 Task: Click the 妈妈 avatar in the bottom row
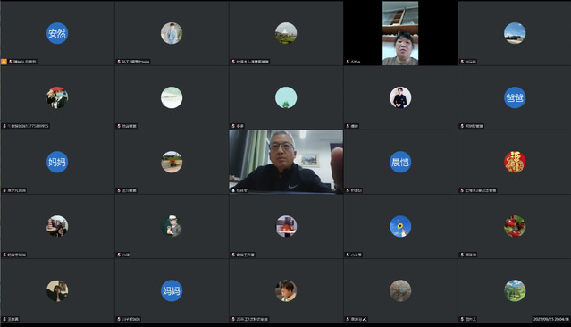tap(172, 290)
